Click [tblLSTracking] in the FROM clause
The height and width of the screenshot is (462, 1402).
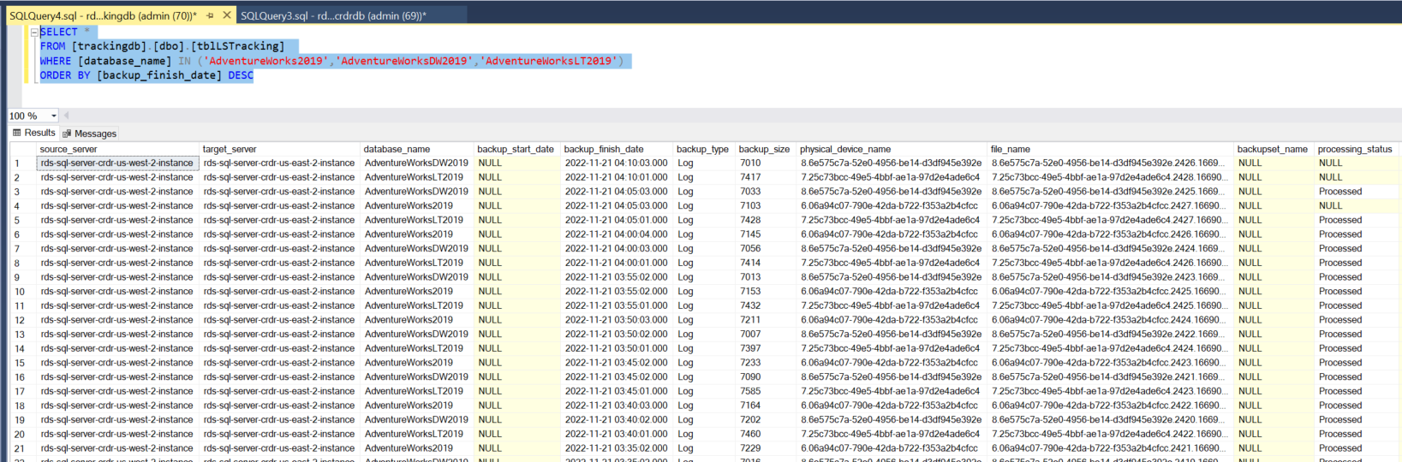point(237,46)
